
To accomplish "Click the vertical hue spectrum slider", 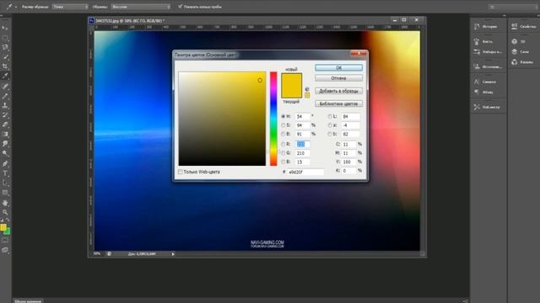I will pos(273,119).
